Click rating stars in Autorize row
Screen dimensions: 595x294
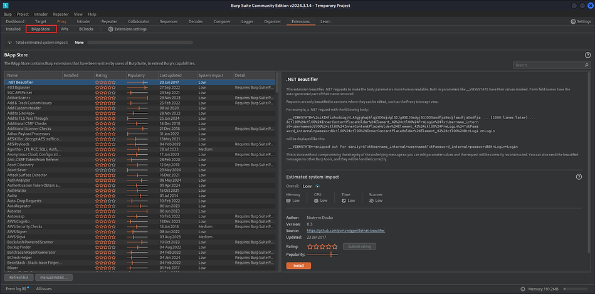[x=105, y=211]
